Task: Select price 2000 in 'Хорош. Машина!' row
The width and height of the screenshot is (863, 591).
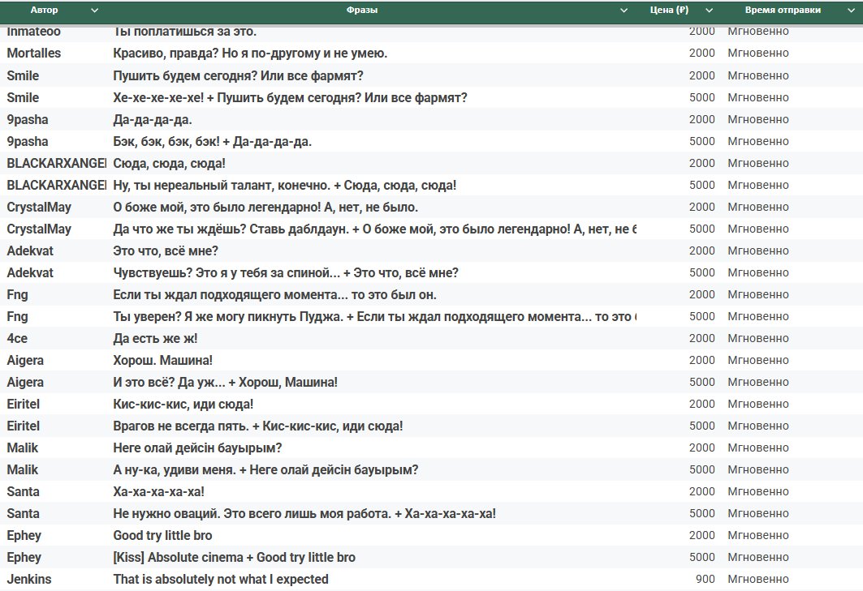Action: [x=701, y=360]
